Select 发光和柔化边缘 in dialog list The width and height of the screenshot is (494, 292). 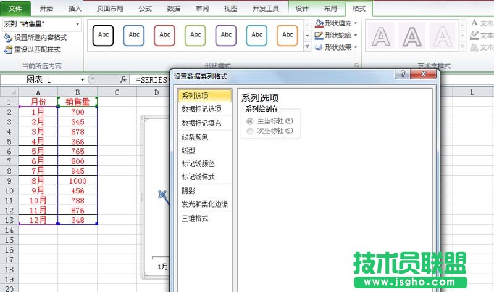(205, 205)
